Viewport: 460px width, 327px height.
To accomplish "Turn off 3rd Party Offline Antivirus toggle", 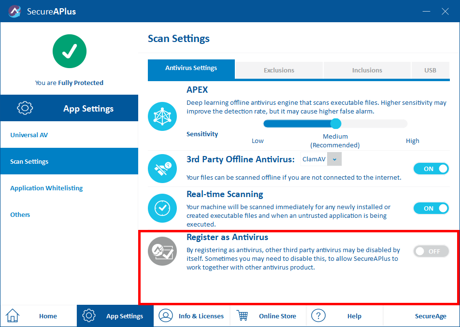I will [431, 169].
